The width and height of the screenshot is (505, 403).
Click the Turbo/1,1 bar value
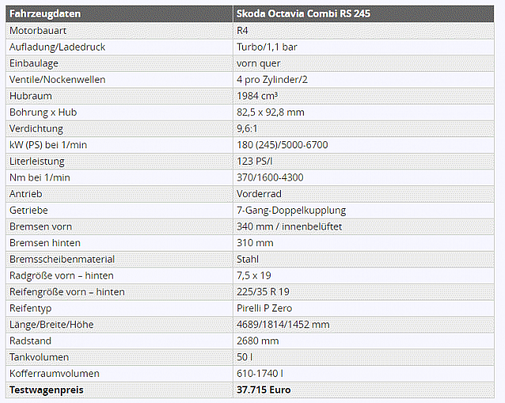267,47
